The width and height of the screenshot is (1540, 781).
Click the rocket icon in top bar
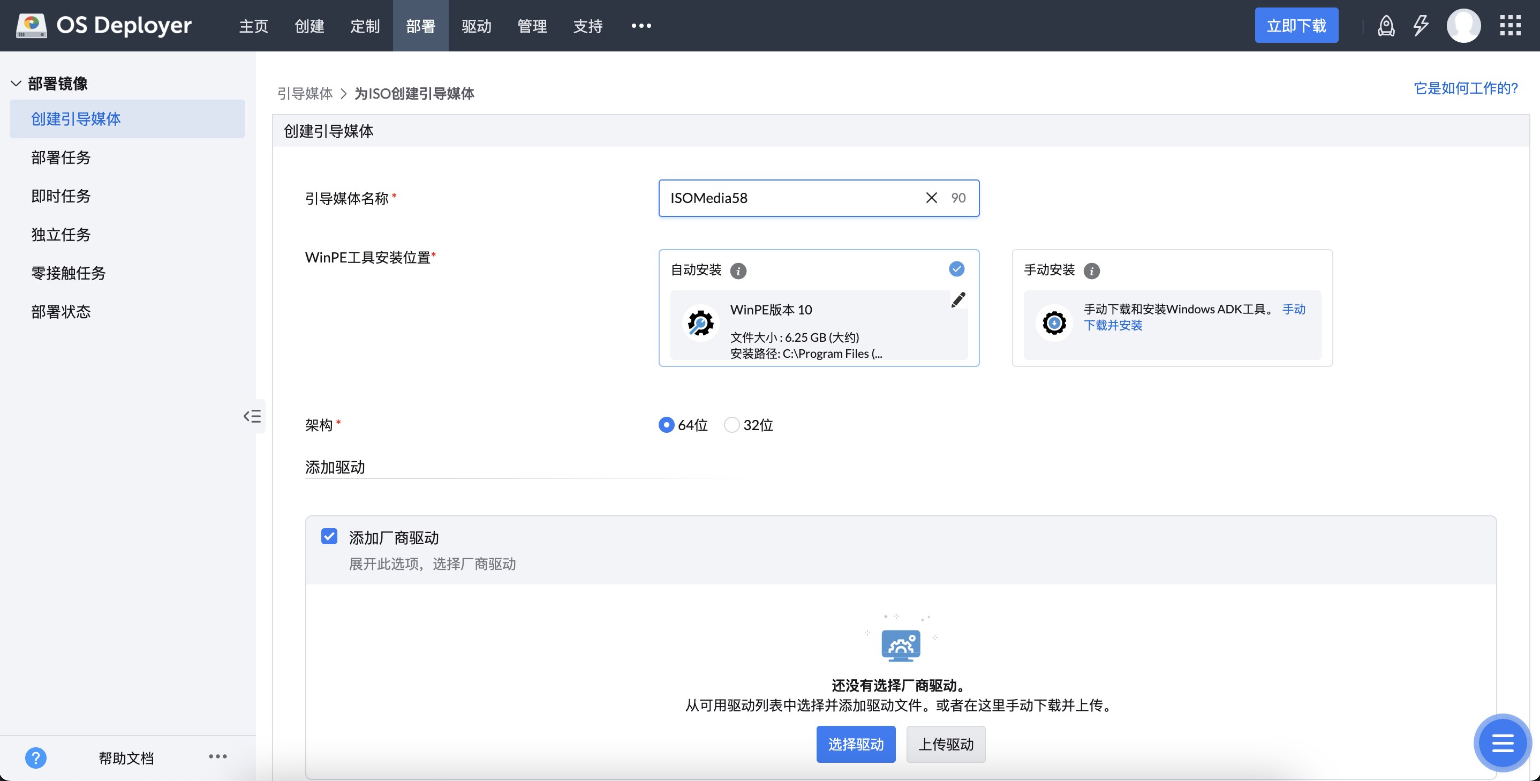(1385, 26)
